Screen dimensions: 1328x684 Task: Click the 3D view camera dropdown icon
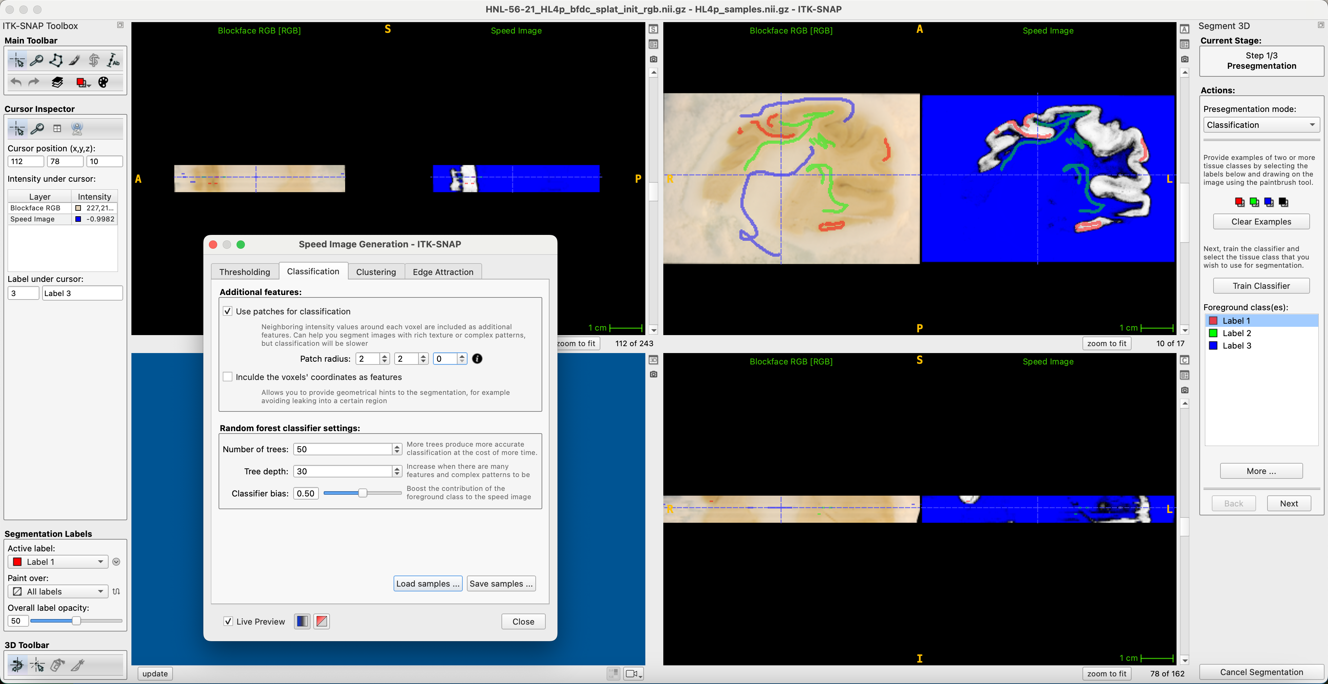pyautogui.click(x=634, y=674)
